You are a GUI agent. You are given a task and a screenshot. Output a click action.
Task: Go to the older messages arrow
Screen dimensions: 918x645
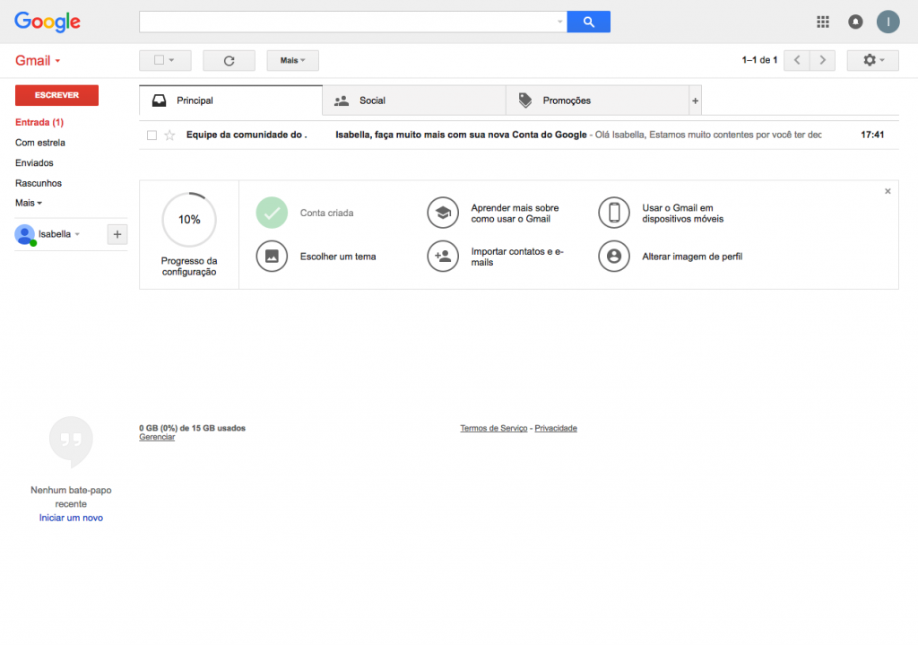(823, 60)
